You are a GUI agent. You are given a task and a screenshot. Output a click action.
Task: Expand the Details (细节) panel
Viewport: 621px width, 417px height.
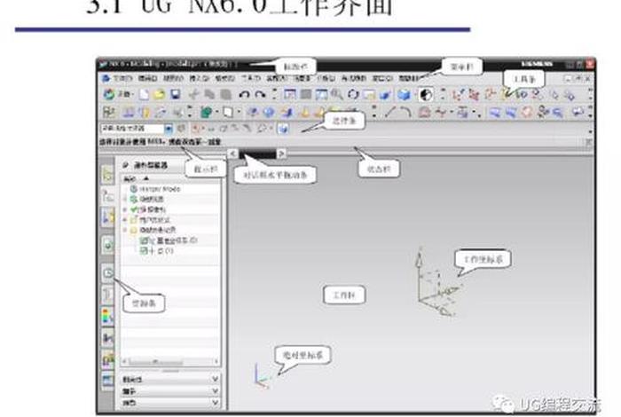click(x=170, y=391)
